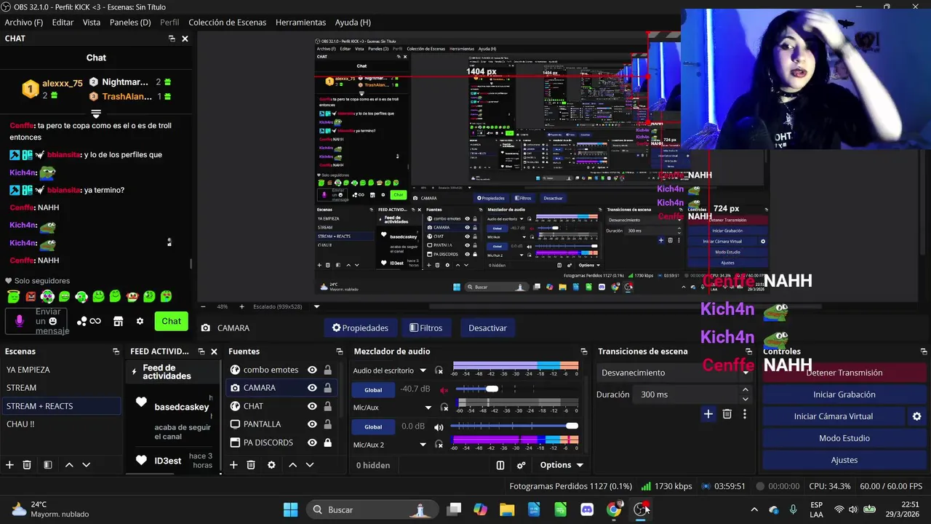Increase transition duration with up arrow

745,390
